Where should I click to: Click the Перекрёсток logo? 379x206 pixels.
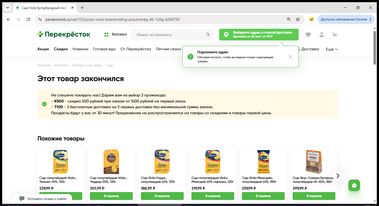pyautogui.click(x=64, y=34)
